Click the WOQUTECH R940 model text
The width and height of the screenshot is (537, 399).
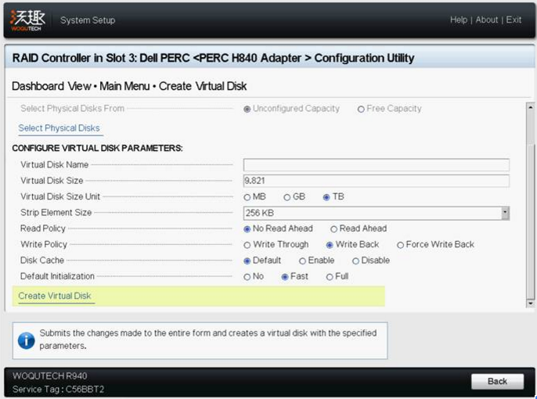point(49,376)
